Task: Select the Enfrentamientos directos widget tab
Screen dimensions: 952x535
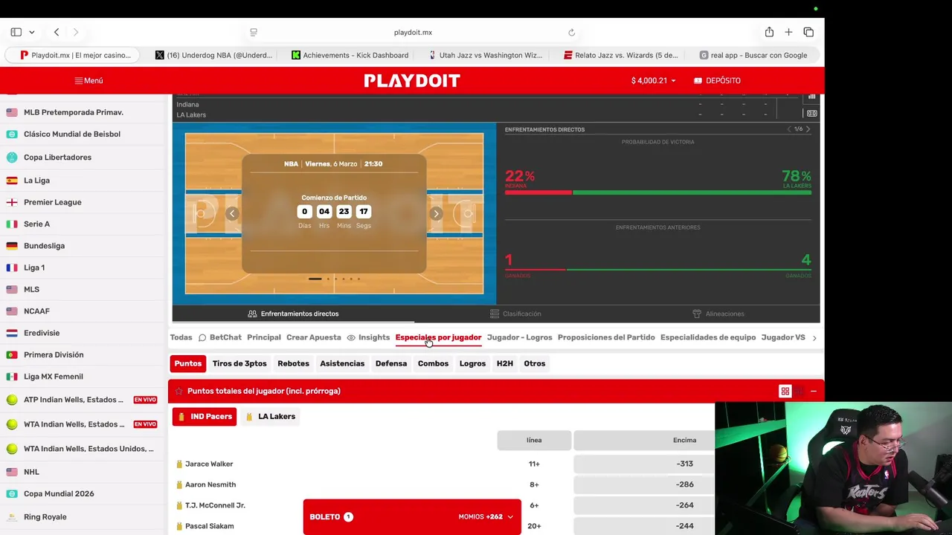Action: pyautogui.click(x=293, y=314)
